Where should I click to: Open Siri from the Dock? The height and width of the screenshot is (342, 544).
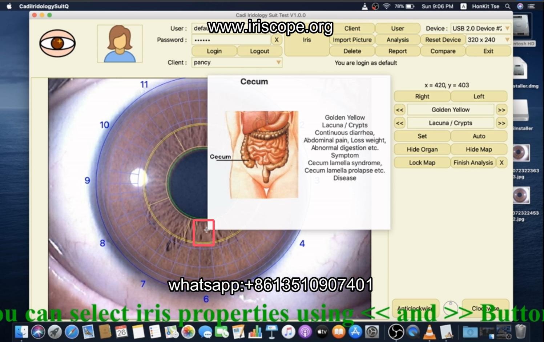coord(38,331)
